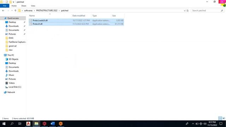Click the Search patched input field

pos(206,11)
